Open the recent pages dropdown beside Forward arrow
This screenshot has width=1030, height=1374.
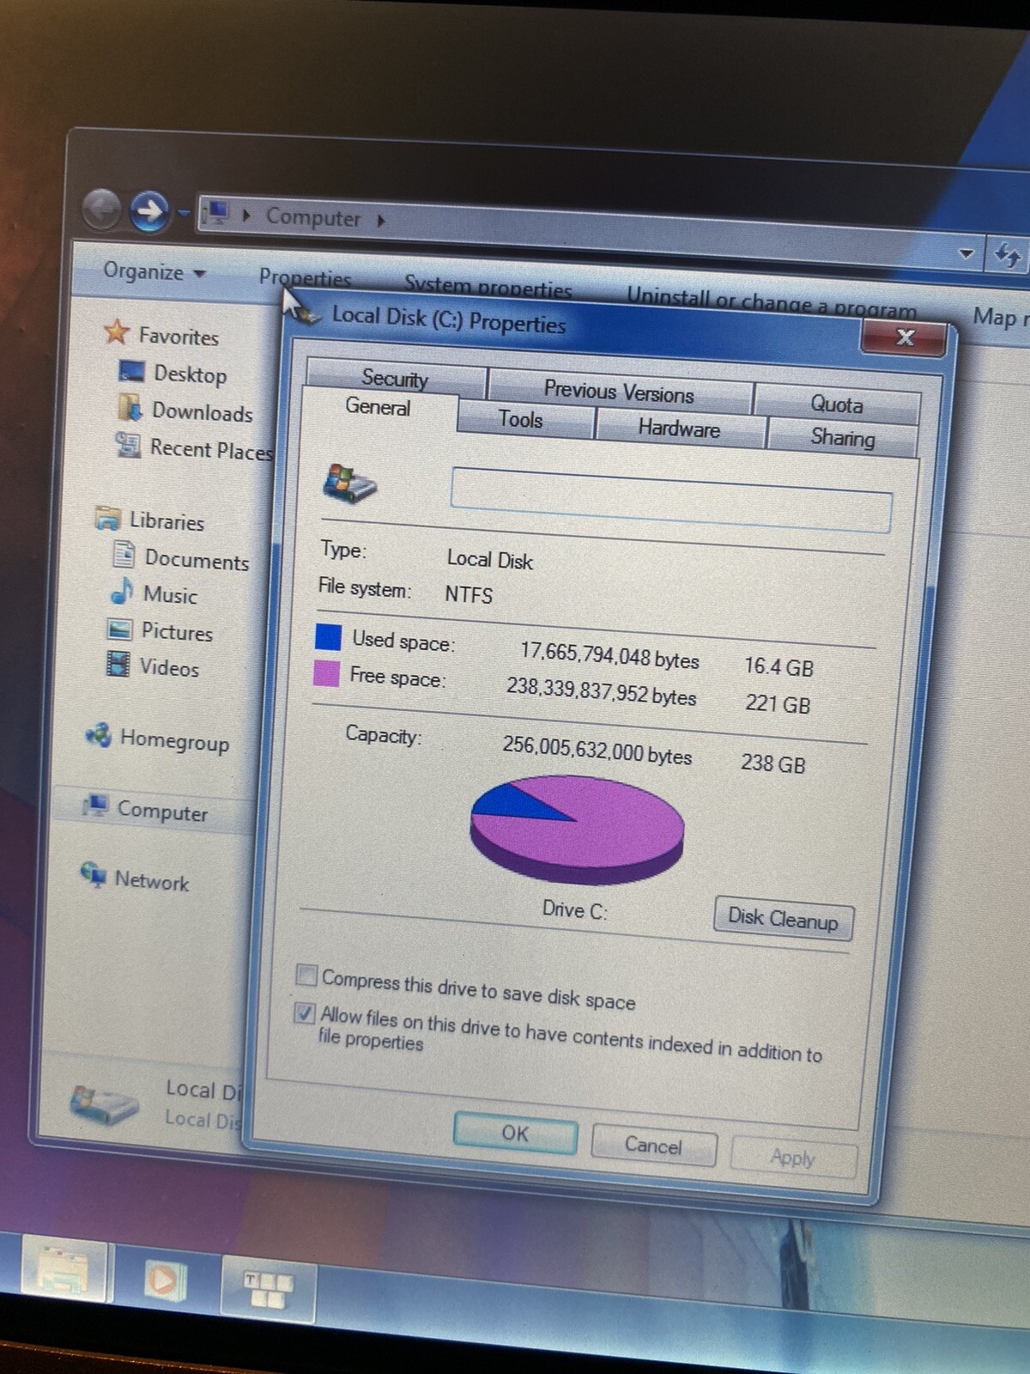[184, 212]
